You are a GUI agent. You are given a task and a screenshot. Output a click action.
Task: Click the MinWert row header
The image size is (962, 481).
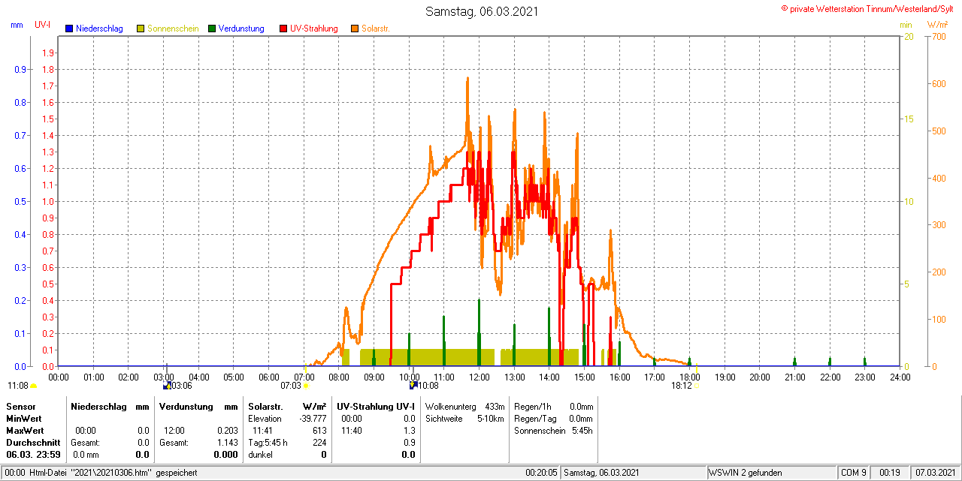coord(25,419)
